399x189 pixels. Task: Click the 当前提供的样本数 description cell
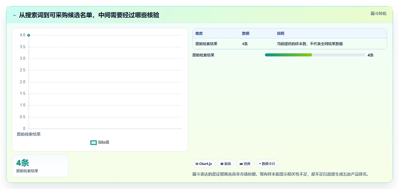[310, 44]
